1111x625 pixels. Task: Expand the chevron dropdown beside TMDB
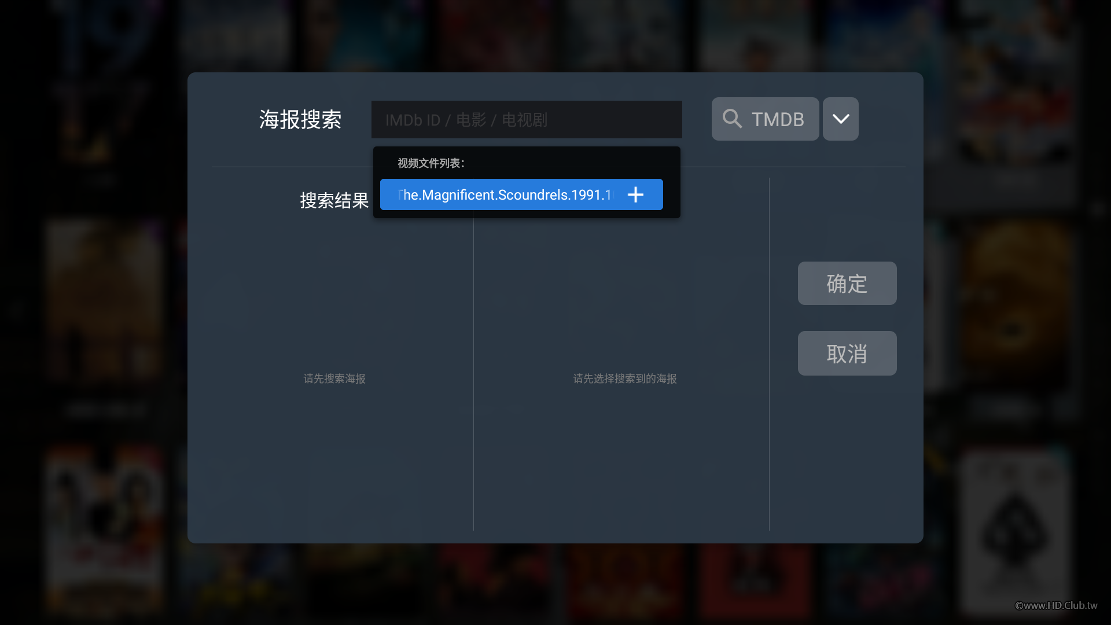840,119
